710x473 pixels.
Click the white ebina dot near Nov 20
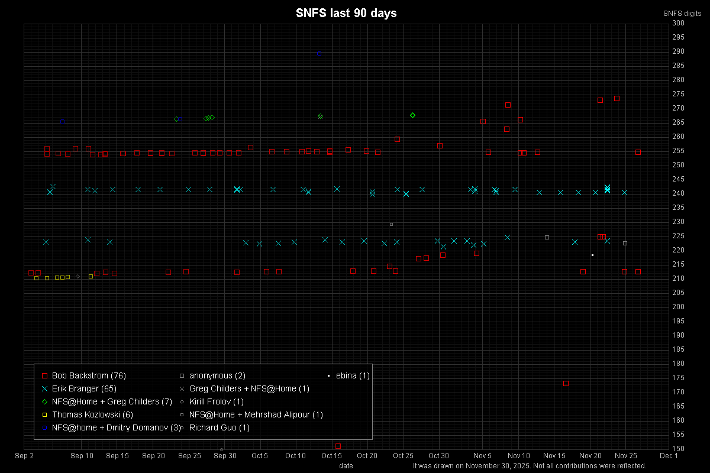point(592,255)
